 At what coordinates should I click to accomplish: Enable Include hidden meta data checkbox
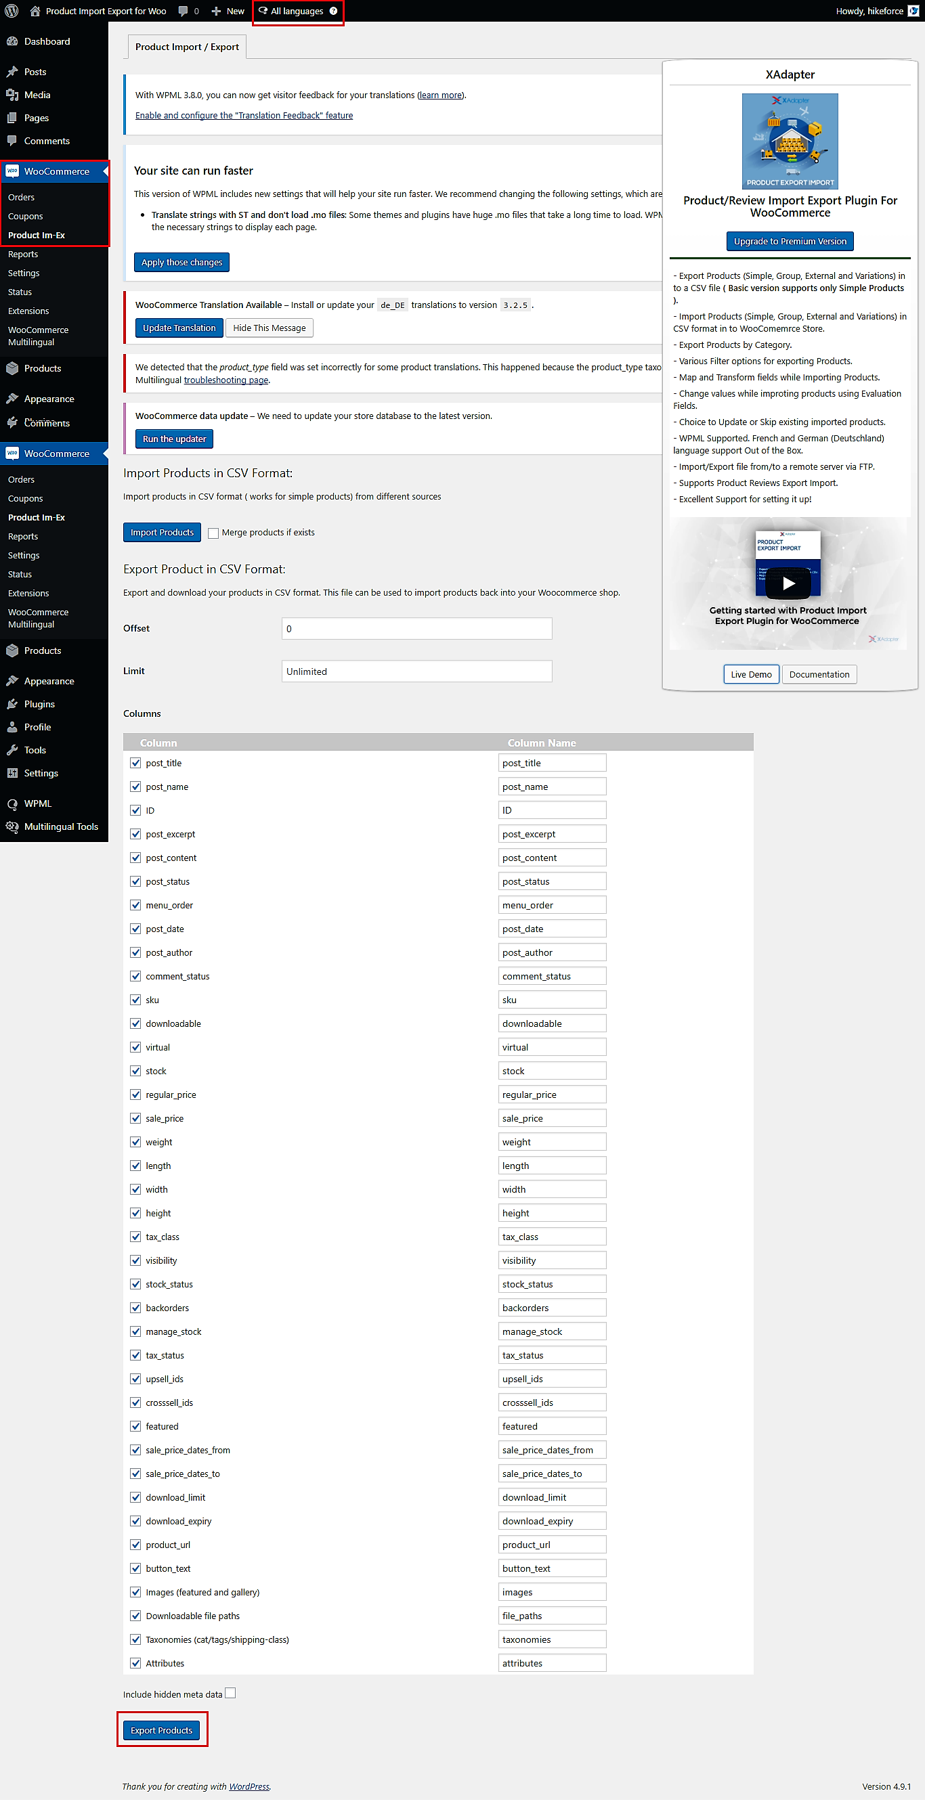(230, 1693)
